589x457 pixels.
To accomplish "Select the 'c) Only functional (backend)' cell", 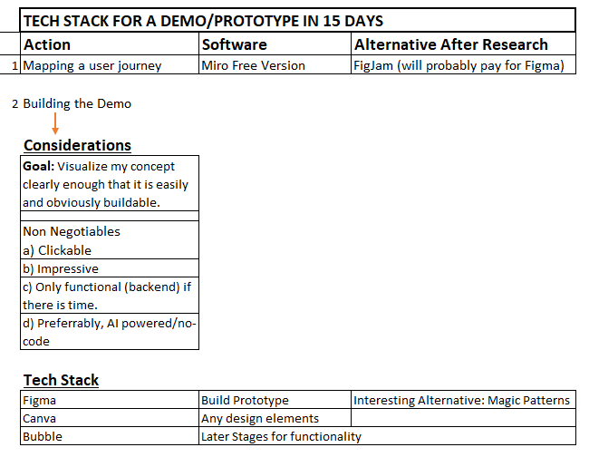I will point(110,296).
